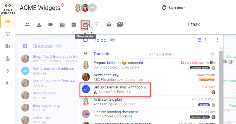Open the tasks board icon in left sidebar
Viewport: 236px width, 124px height.
(x=8, y=21)
